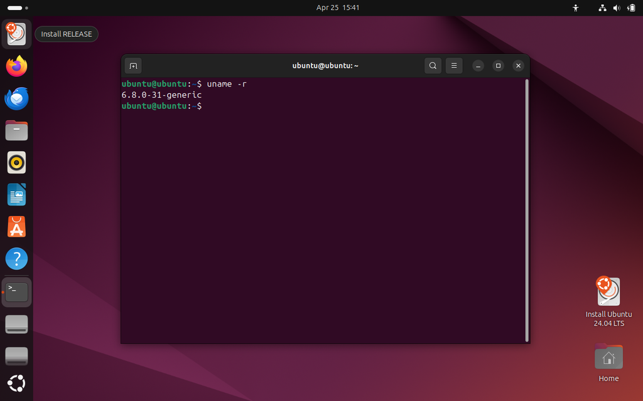Open a new terminal tab
Screen dimensions: 643x401
pos(133,66)
